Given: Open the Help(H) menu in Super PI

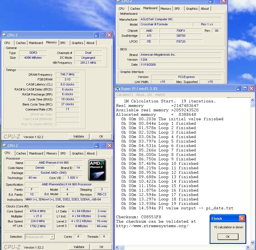Looking at the screenshot, I should (x=159, y=95).
